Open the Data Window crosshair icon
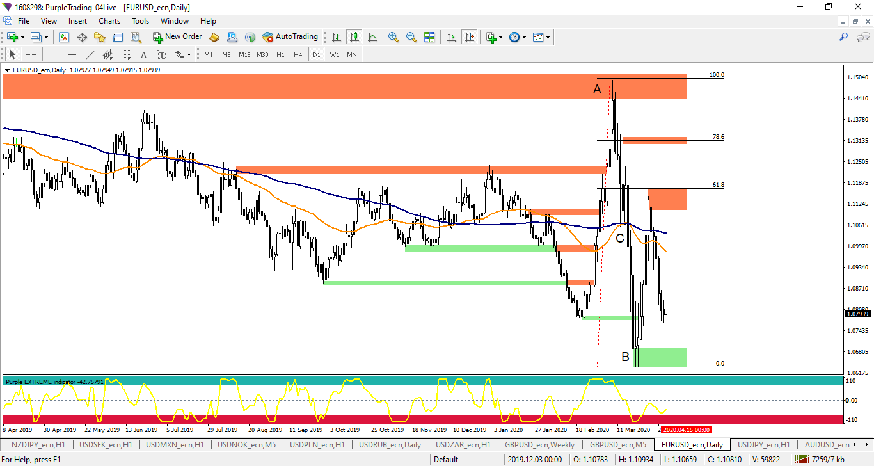Viewport: 874px width, 466px height. (82, 37)
